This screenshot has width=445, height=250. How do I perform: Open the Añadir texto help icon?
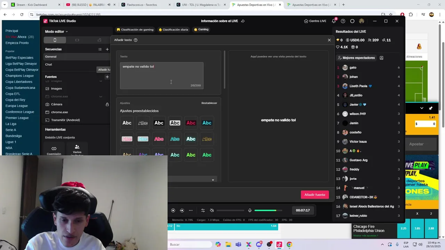(x=136, y=40)
